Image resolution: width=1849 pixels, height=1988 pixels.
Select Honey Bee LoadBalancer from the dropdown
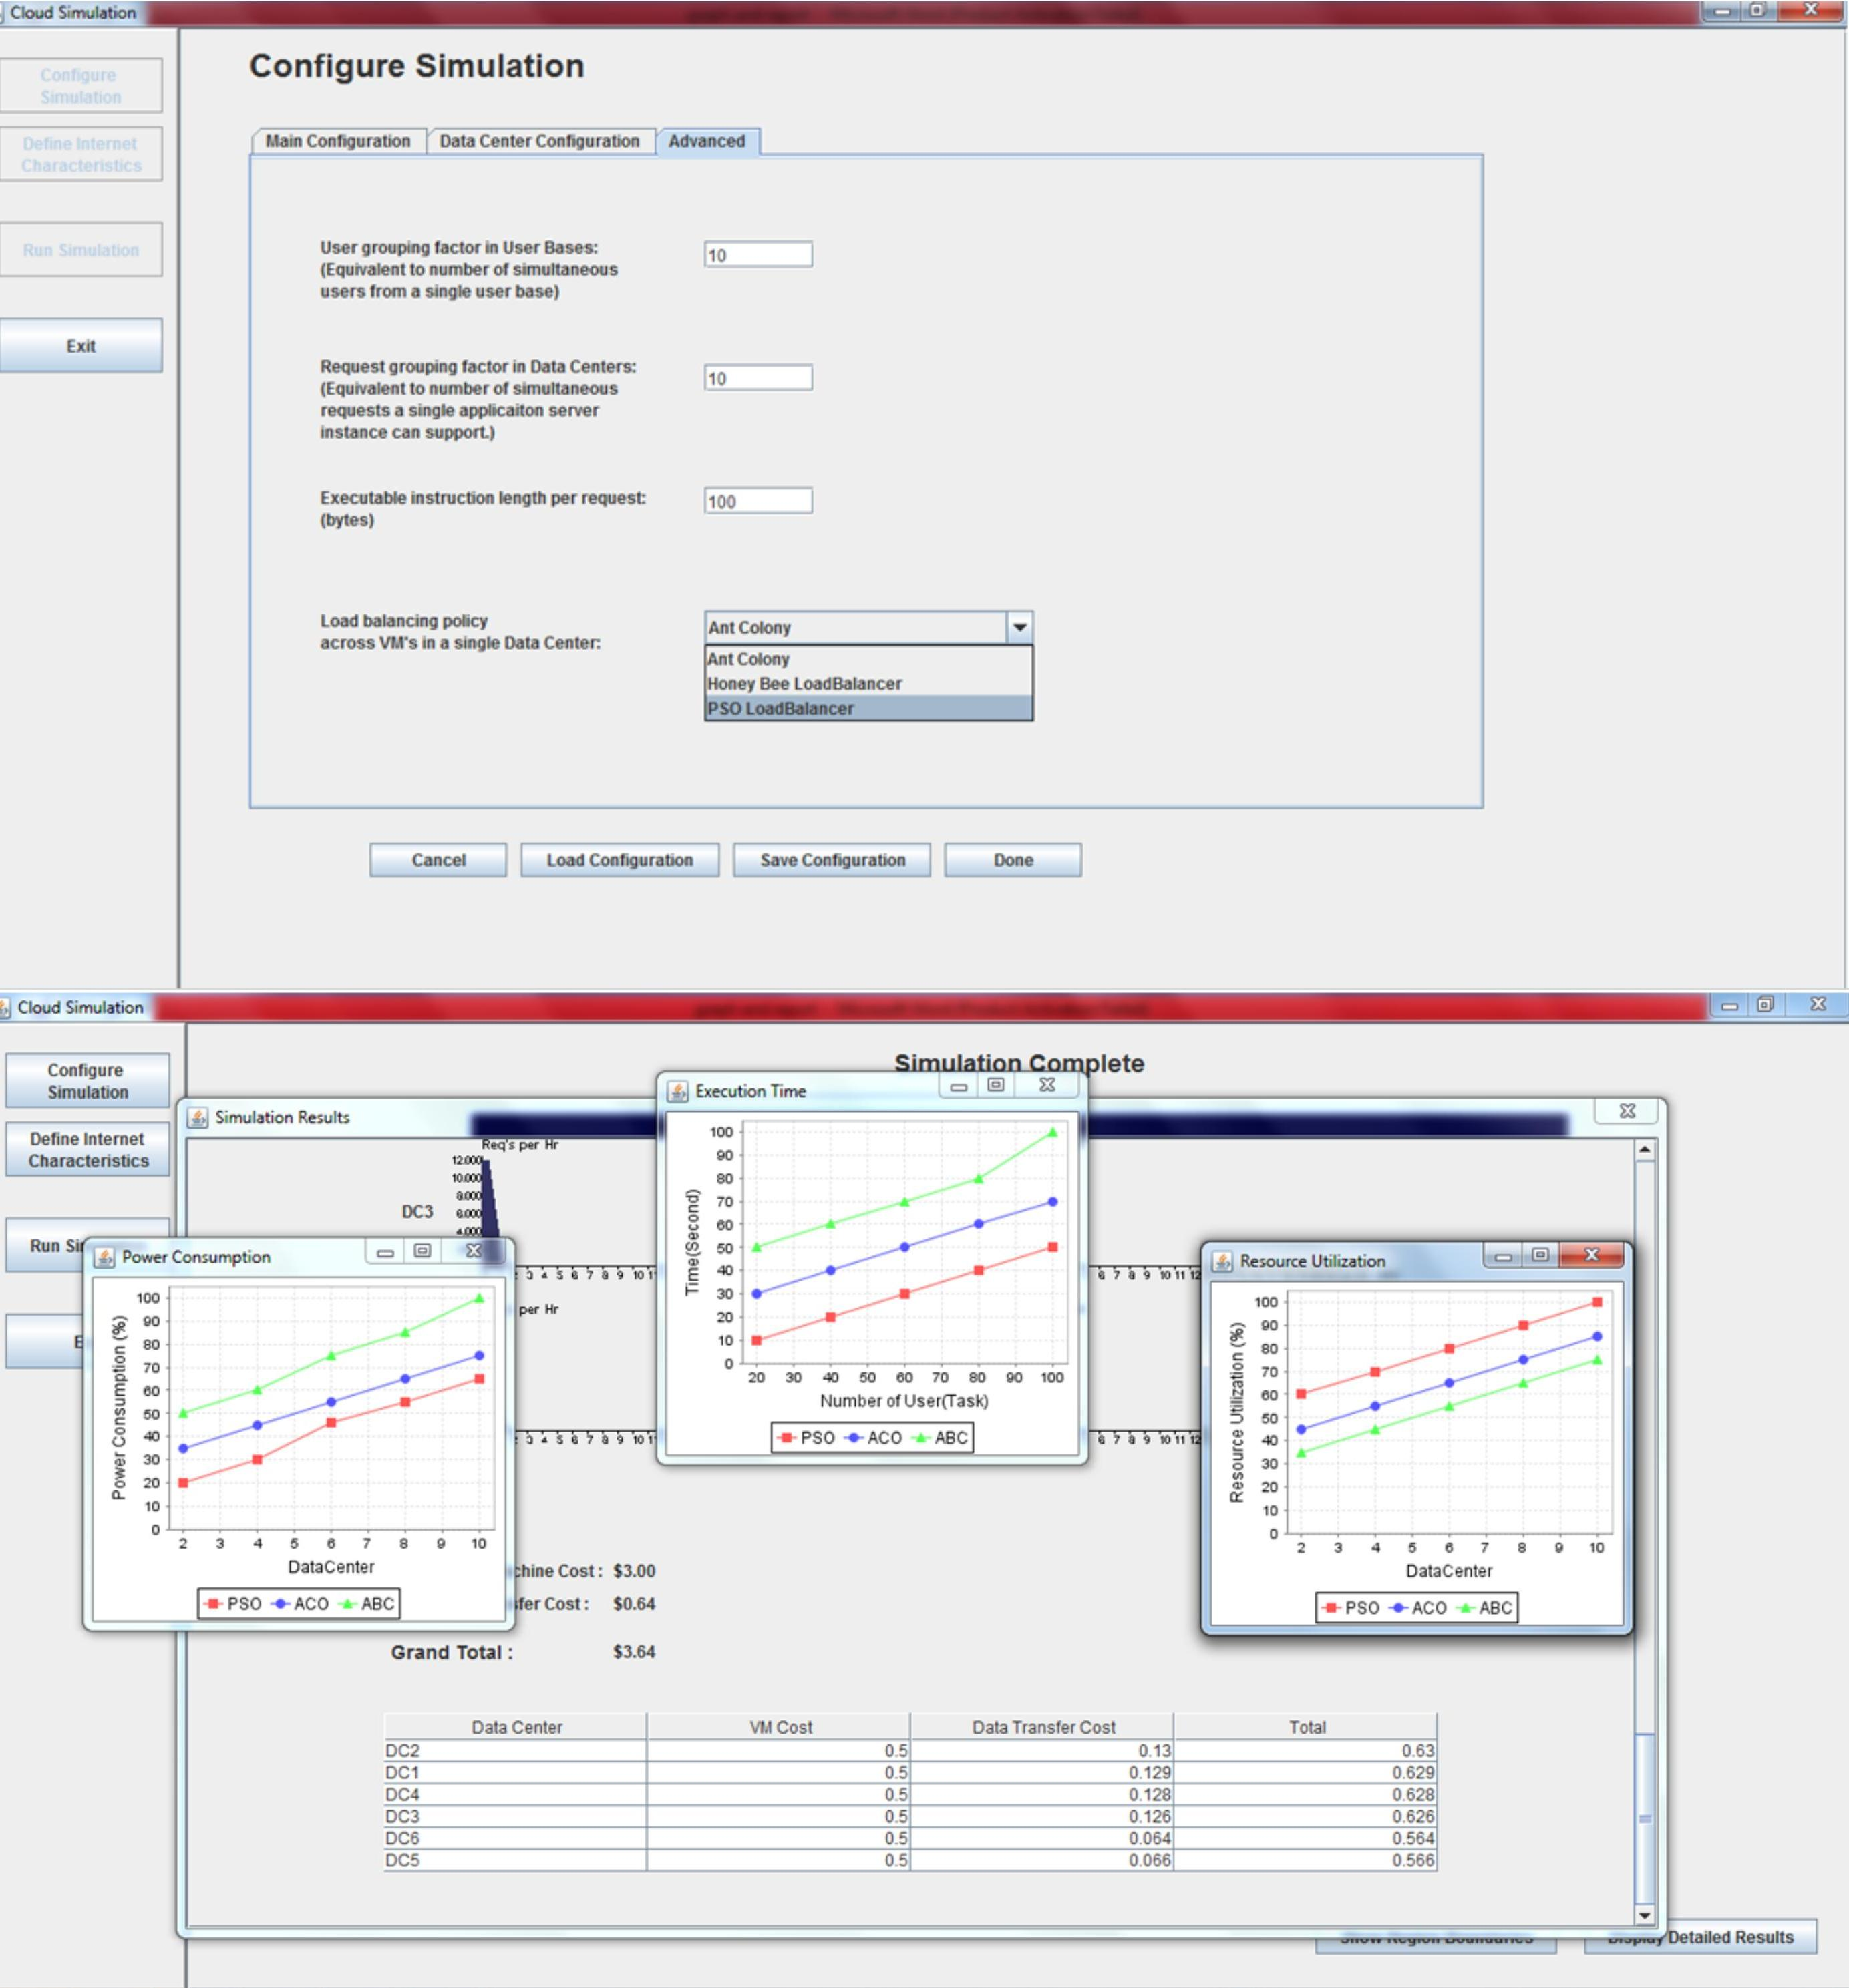pos(804,684)
